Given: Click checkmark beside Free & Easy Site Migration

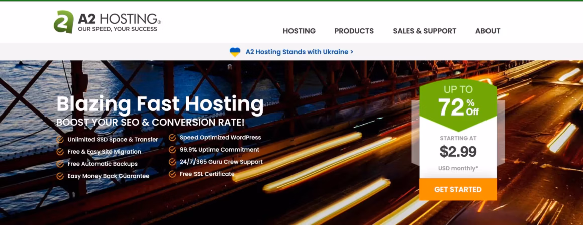Looking at the screenshot, I should [60, 152].
